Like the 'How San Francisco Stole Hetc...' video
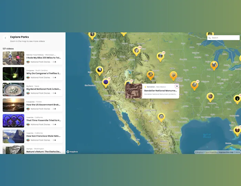 point(55,140)
